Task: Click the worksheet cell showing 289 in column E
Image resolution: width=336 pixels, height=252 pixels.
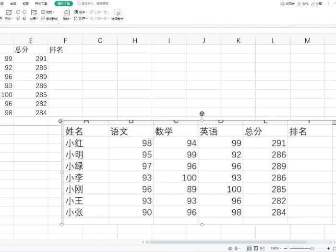Action: (31, 77)
